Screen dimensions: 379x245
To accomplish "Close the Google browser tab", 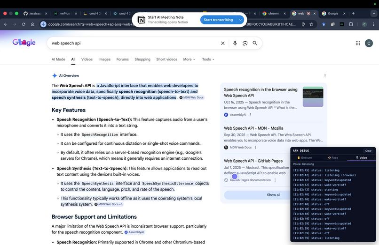I will pyautogui.click(x=344, y=14).
